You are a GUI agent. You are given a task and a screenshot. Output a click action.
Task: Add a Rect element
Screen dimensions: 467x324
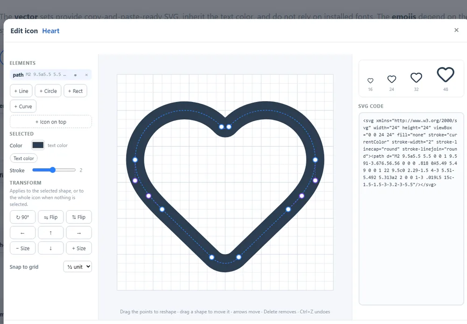[x=75, y=91]
